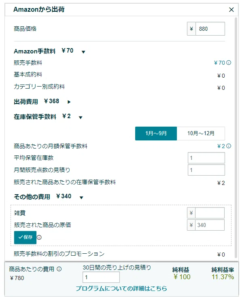The height and width of the screenshot is (297, 240).
Task: Click the ¥780 商品あたりの費用 value
Action: pos(17,278)
